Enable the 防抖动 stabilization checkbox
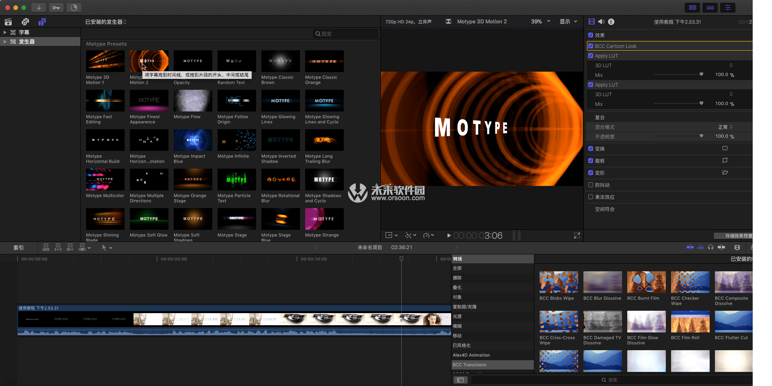 pos(591,185)
